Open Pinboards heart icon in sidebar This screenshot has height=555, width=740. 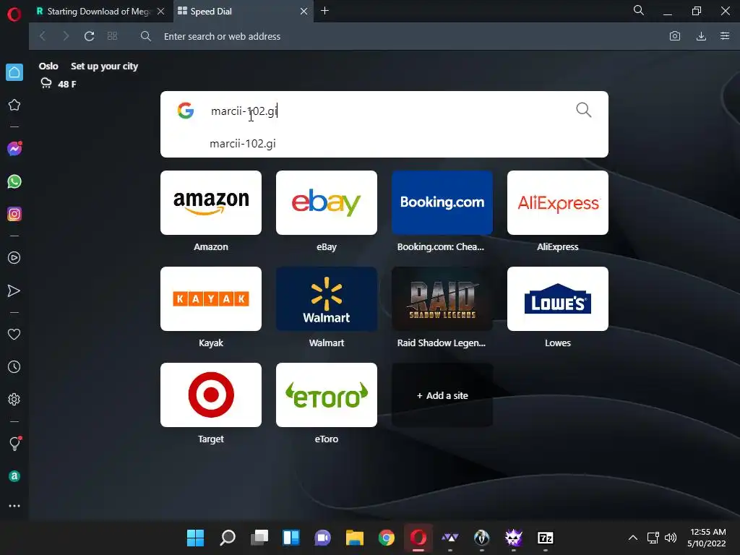click(x=14, y=334)
